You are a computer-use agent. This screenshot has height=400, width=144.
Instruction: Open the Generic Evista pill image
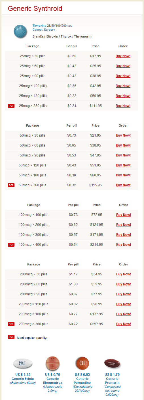[23, 363]
